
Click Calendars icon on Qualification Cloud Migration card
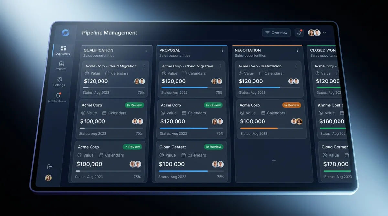[107, 73]
